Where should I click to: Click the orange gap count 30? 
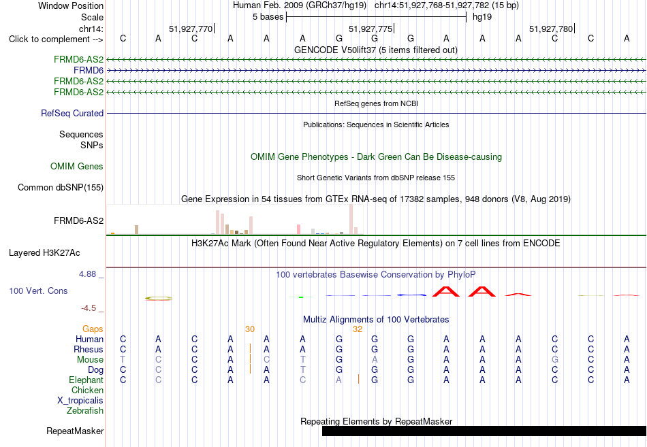click(x=250, y=329)
